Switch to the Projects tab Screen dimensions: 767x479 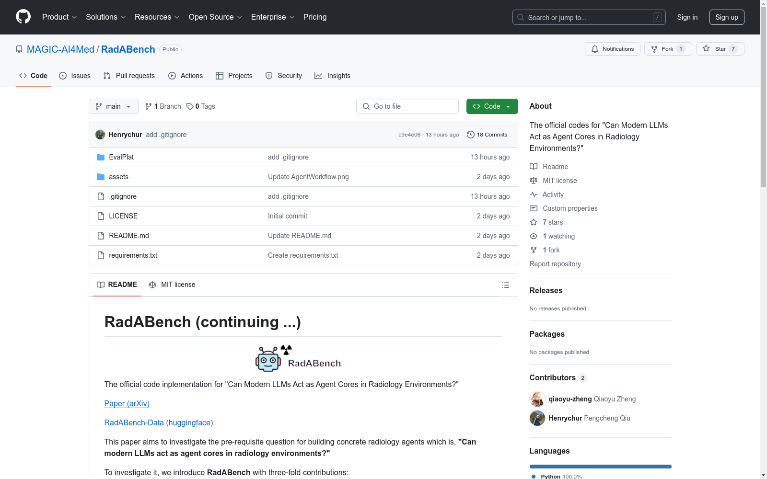[234, 76]
